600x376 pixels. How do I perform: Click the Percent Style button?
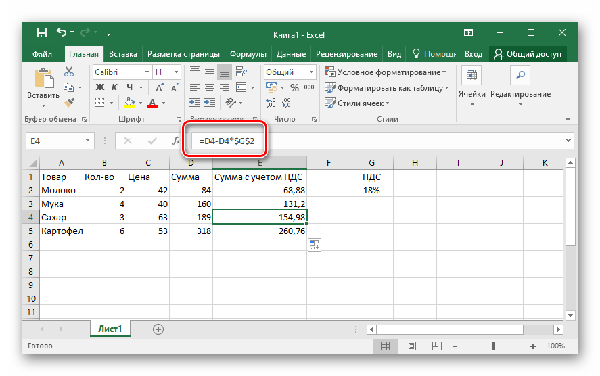[294, 87]
